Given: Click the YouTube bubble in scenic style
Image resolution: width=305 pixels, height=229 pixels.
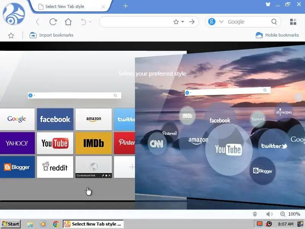Looking at the screenshot, I should tap(228, 150).
